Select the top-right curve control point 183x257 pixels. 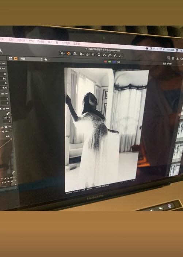[11, 139]
